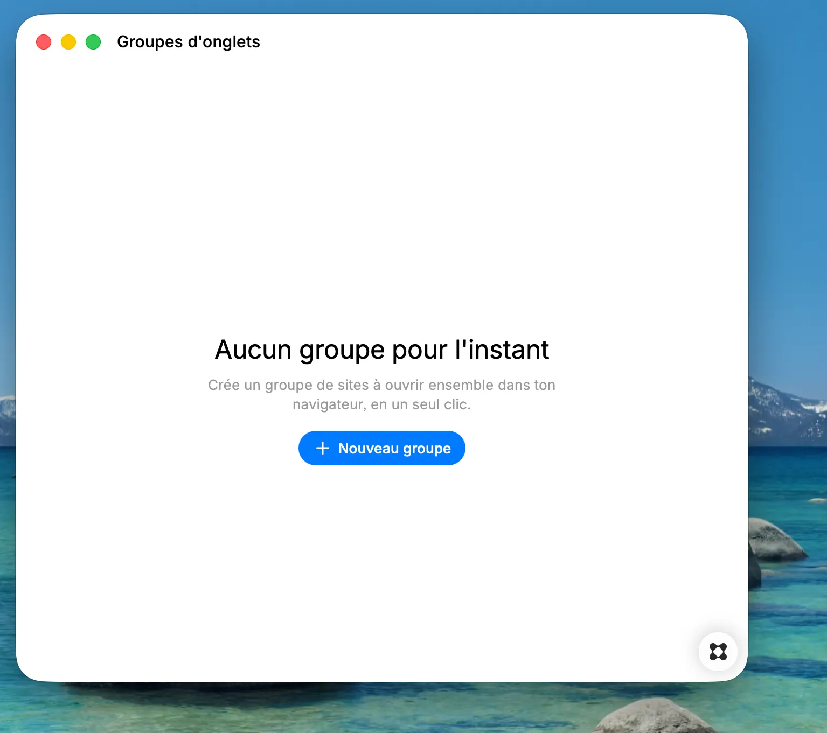Maximize window with green button

point(93,42)
